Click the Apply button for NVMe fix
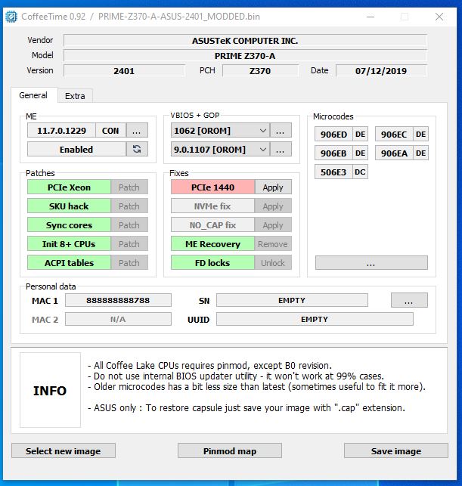 point(273,206)
